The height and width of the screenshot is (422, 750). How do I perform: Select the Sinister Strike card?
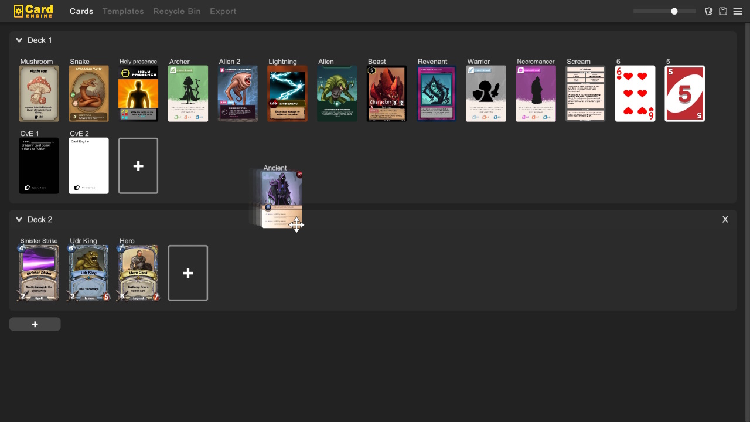point(39,273)
